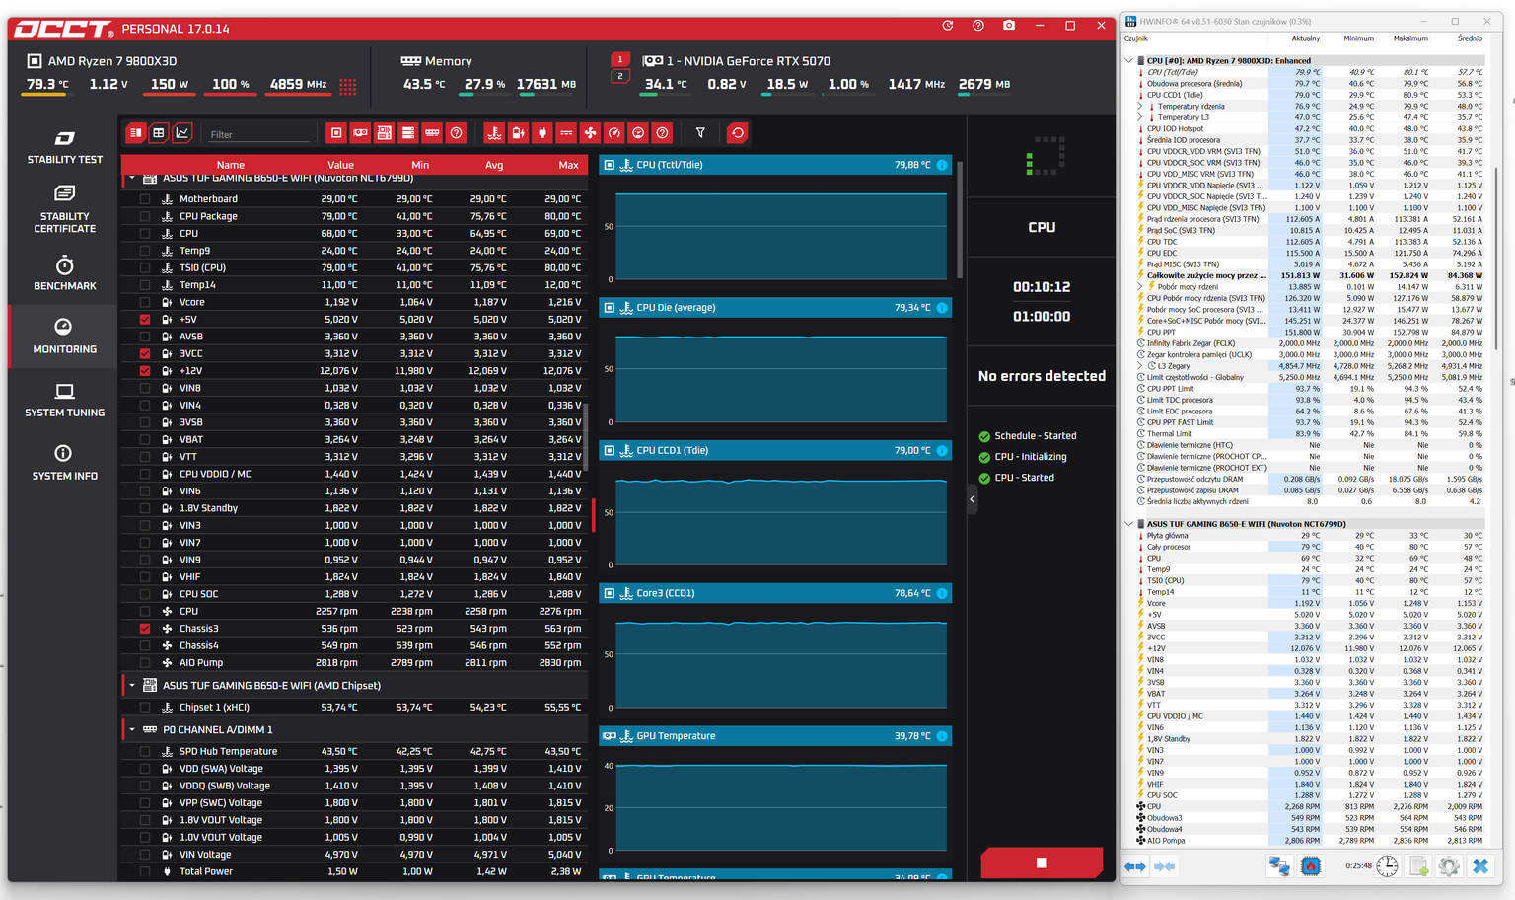Check the Chipset 1 (xHCI) checkbox
Viewport: 1515px width, 900px height.
(x=145, y=707)
